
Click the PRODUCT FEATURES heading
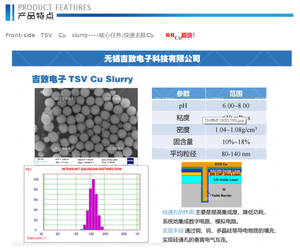[x=54, y=7]
